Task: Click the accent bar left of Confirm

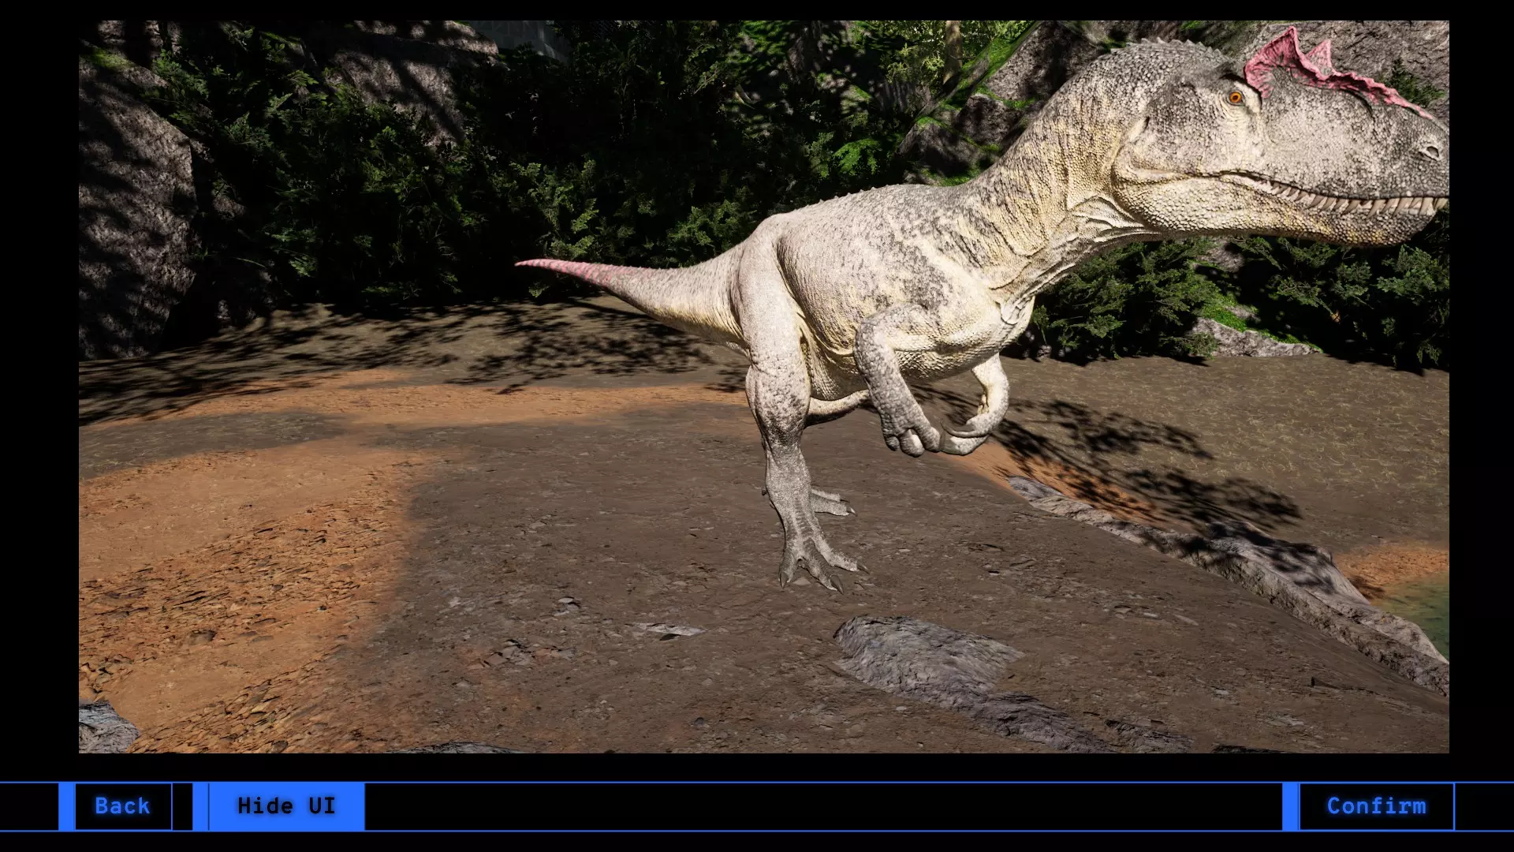Action: point(1290,806)
